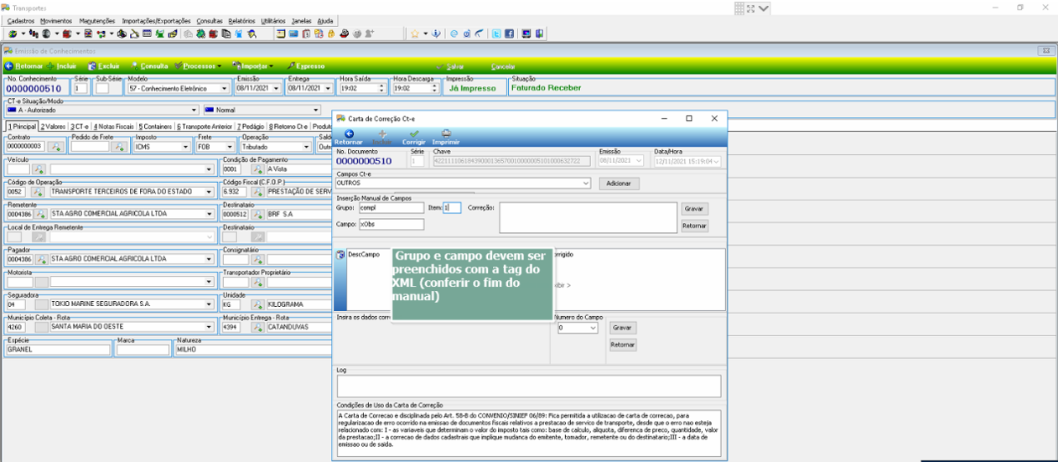
Task: Switch to the 2 Valores tab
Action: (53, 127)
